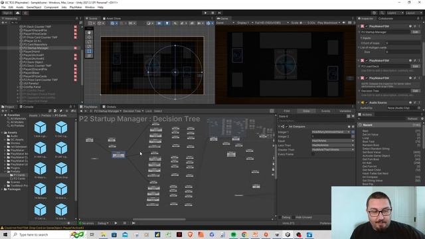The width and height of the screenshot is (425, 239).
Task: Open the Variables tab in PlayMaker inspector
Action: 345,111
